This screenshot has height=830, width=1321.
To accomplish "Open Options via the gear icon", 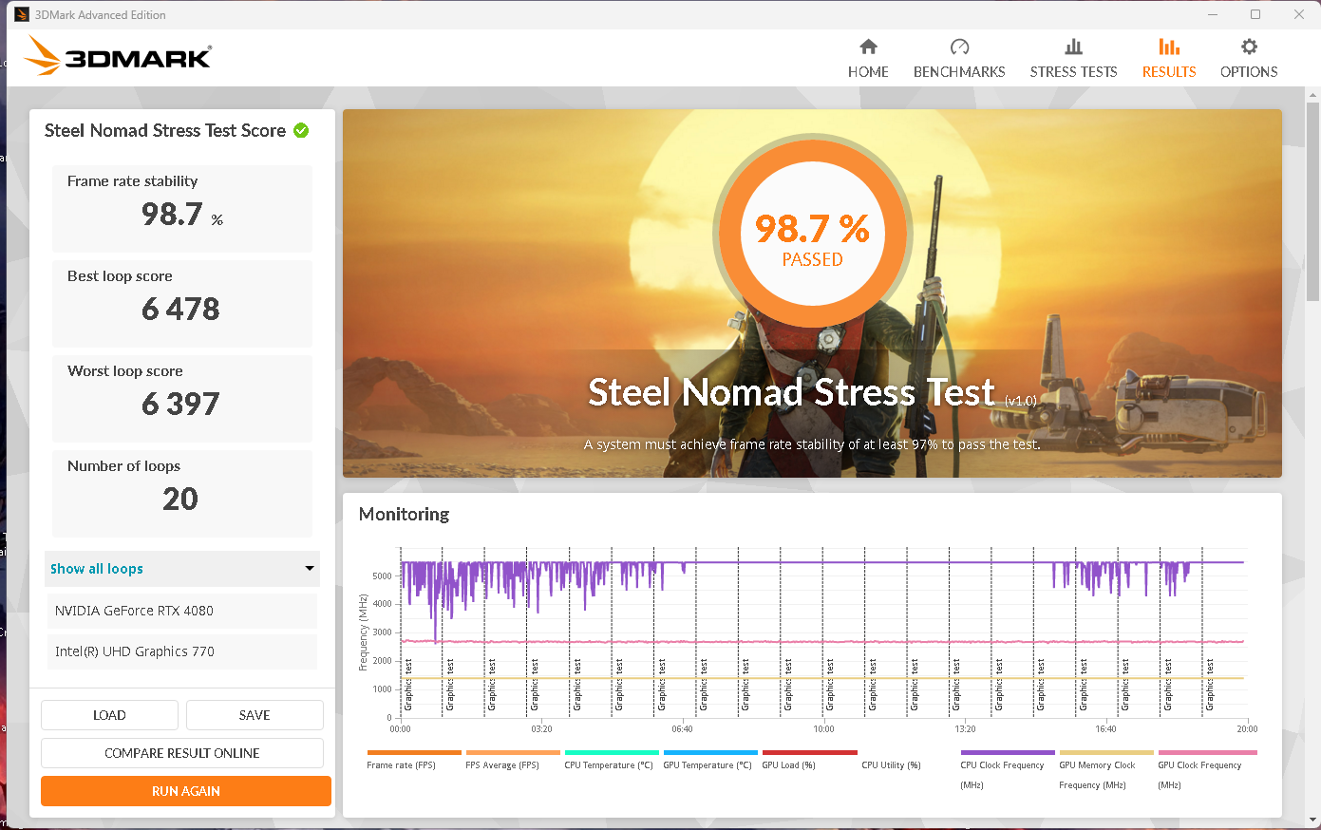I will click(1249, 47).
